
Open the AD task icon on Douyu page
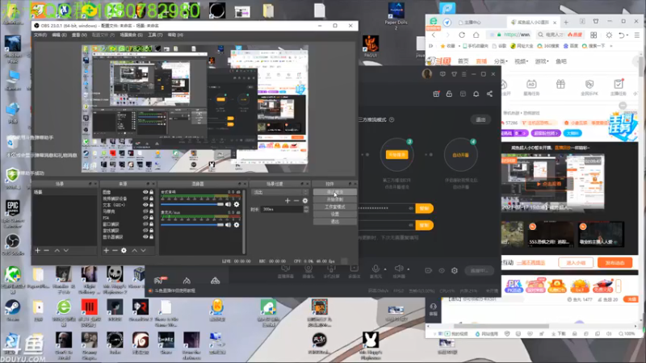point(531,85)
